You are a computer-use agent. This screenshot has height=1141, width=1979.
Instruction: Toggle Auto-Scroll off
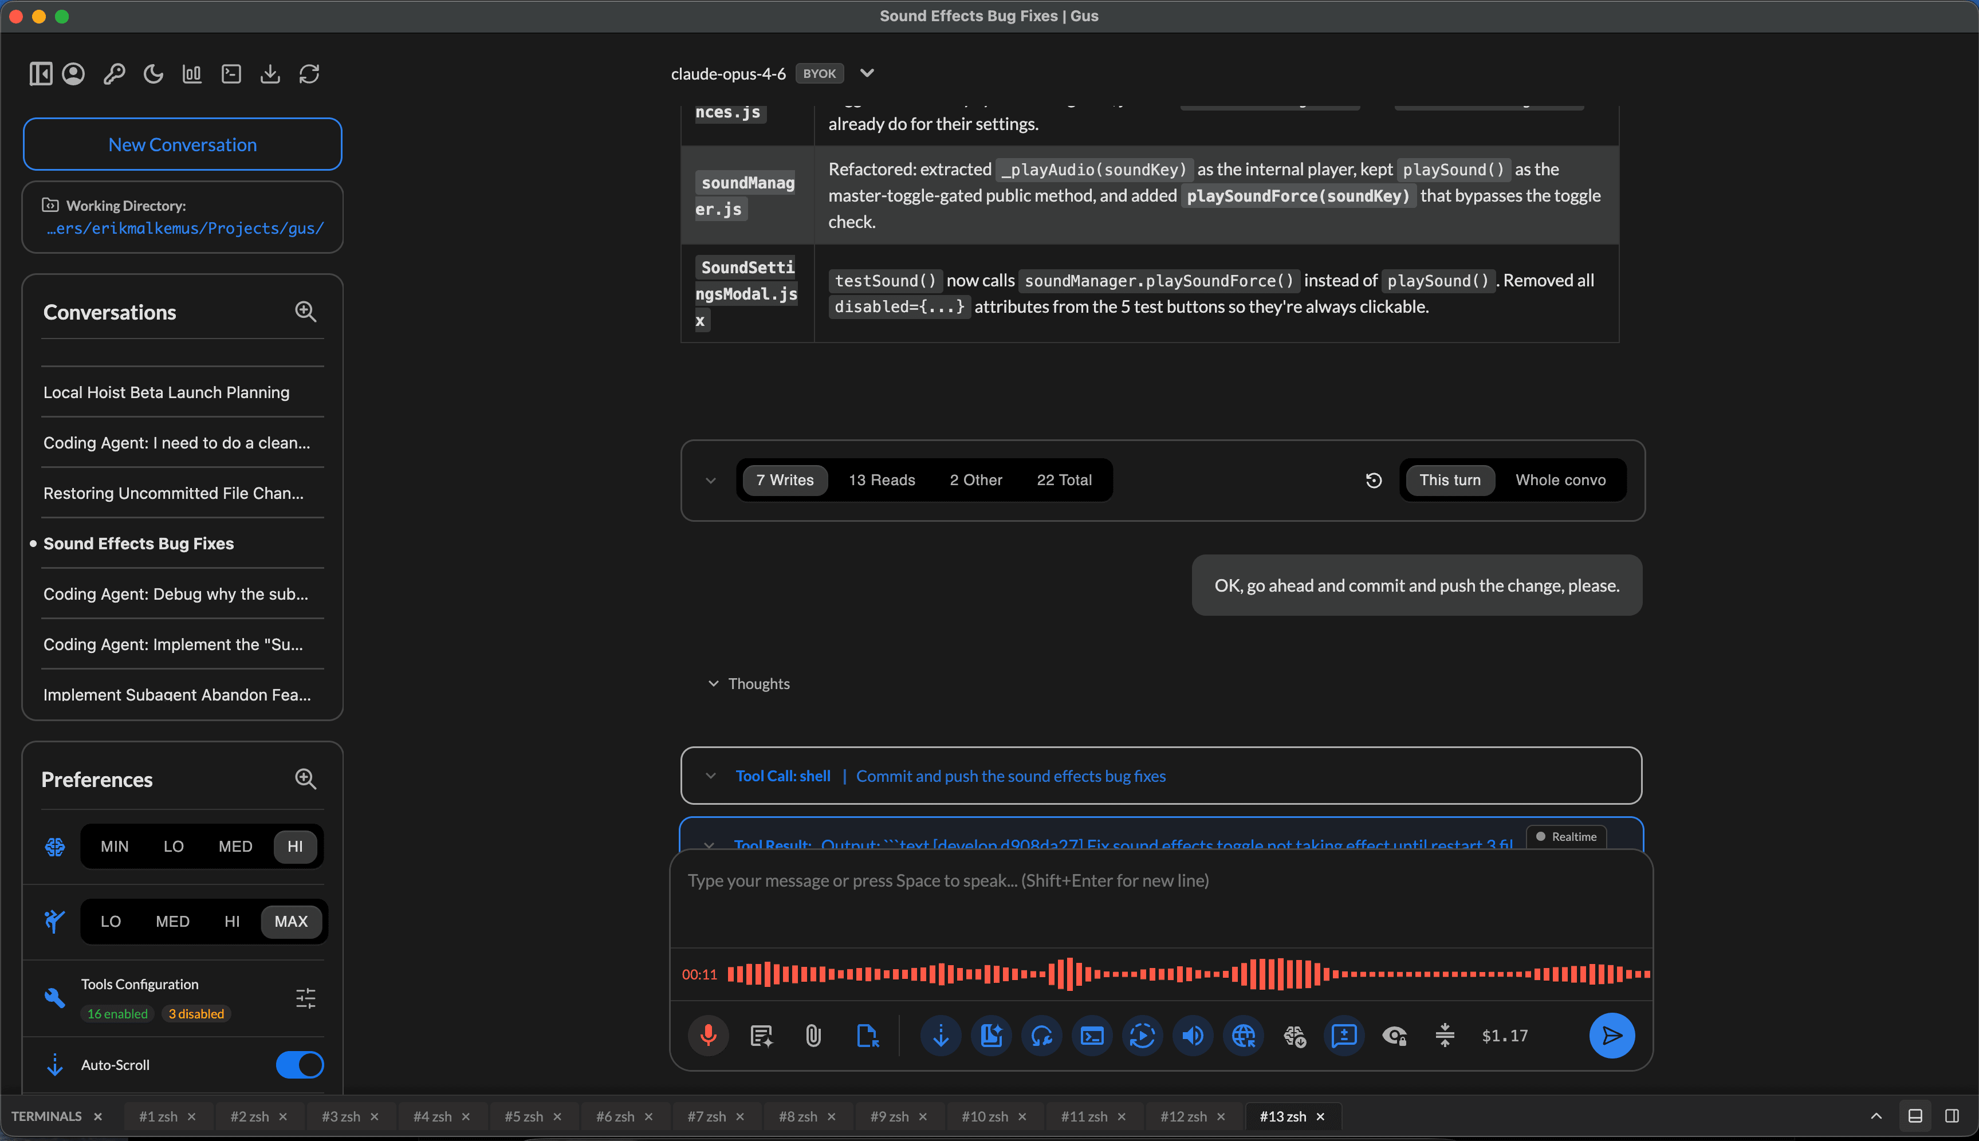(x=299, y=1064)
